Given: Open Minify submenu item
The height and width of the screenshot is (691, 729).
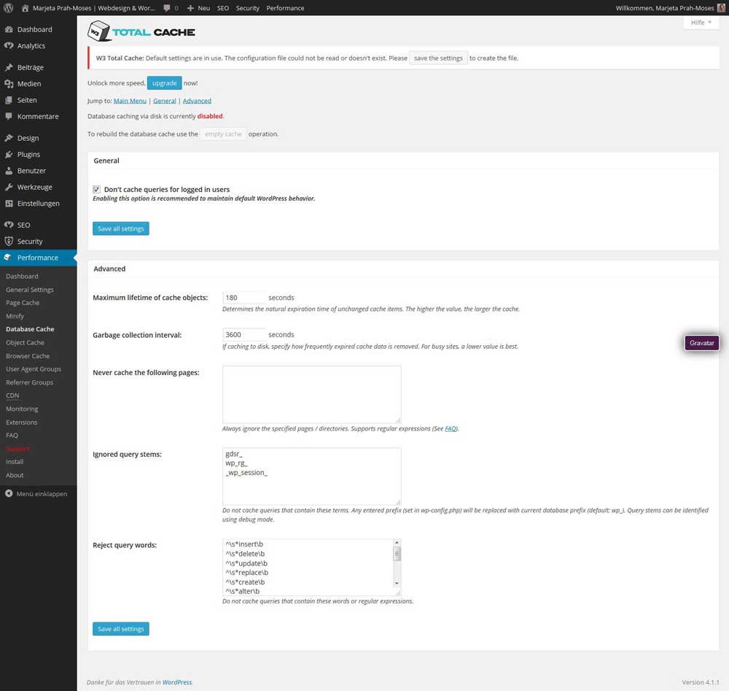Looking at the screenshot, I should point(15,316).
